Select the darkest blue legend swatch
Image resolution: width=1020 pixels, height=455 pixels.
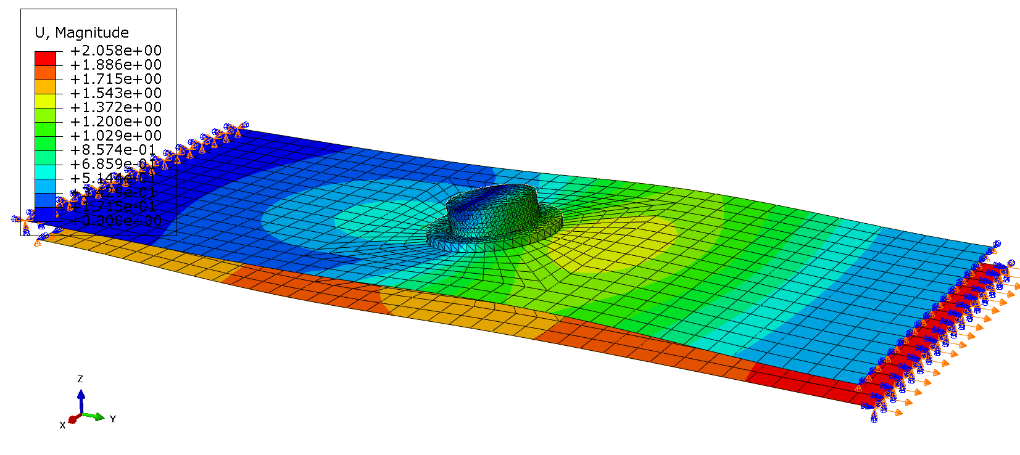point(45,214)
